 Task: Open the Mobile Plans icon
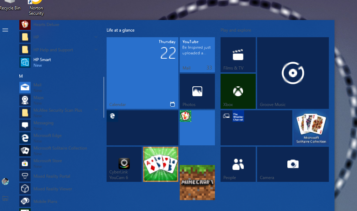point(25,201)
